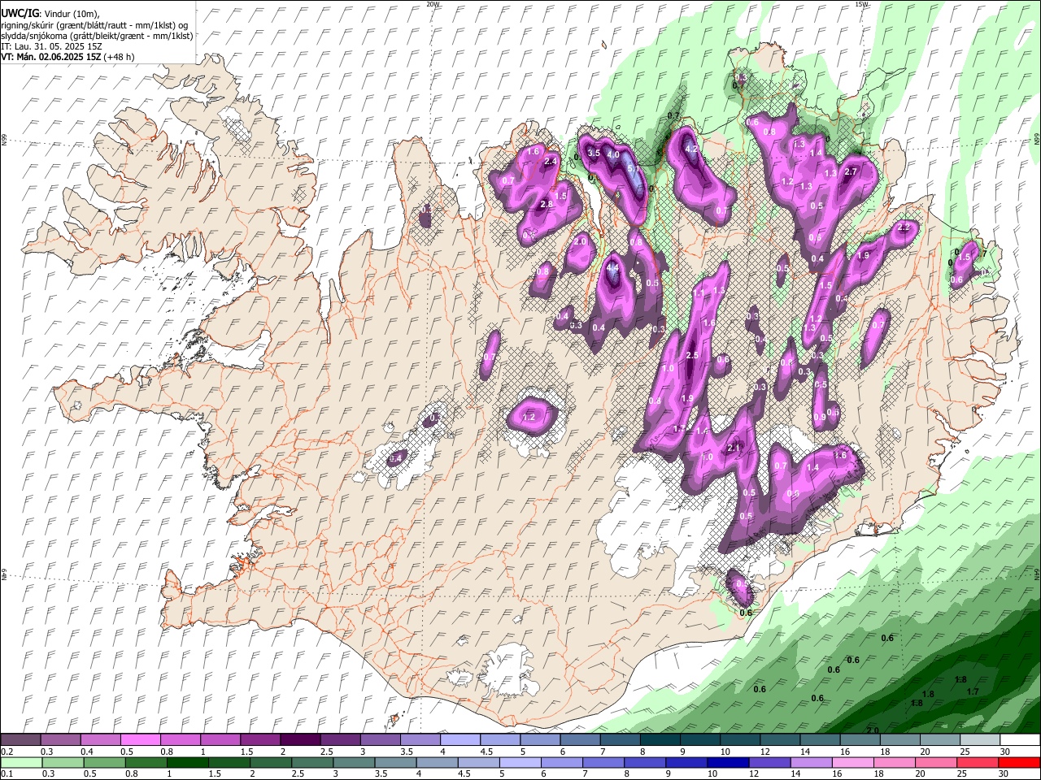Click the 15W longitude label
This screenshot has height=780, width=1041.
click(x=862, y=4)
